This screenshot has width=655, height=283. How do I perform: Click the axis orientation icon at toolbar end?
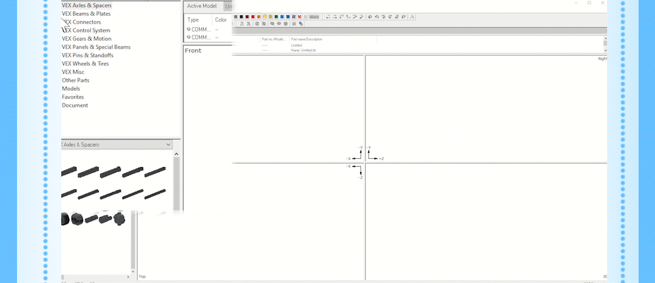tap(412, 17)
